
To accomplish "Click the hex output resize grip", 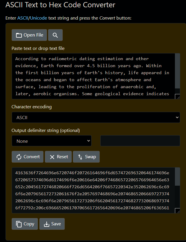I will pos(177,210).
